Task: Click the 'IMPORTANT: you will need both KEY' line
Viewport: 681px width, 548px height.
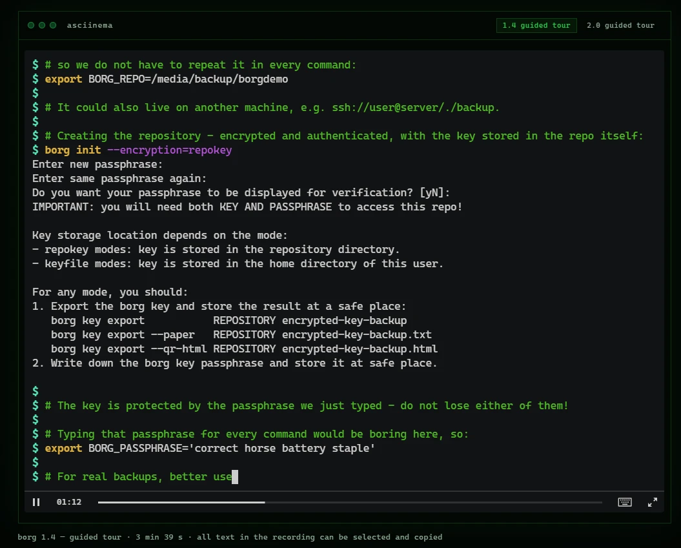Action: coord(247,207)
